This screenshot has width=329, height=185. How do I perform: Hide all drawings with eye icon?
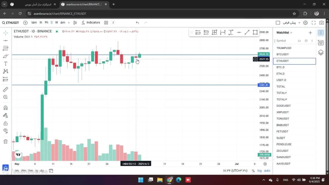[x=5, y=131]
